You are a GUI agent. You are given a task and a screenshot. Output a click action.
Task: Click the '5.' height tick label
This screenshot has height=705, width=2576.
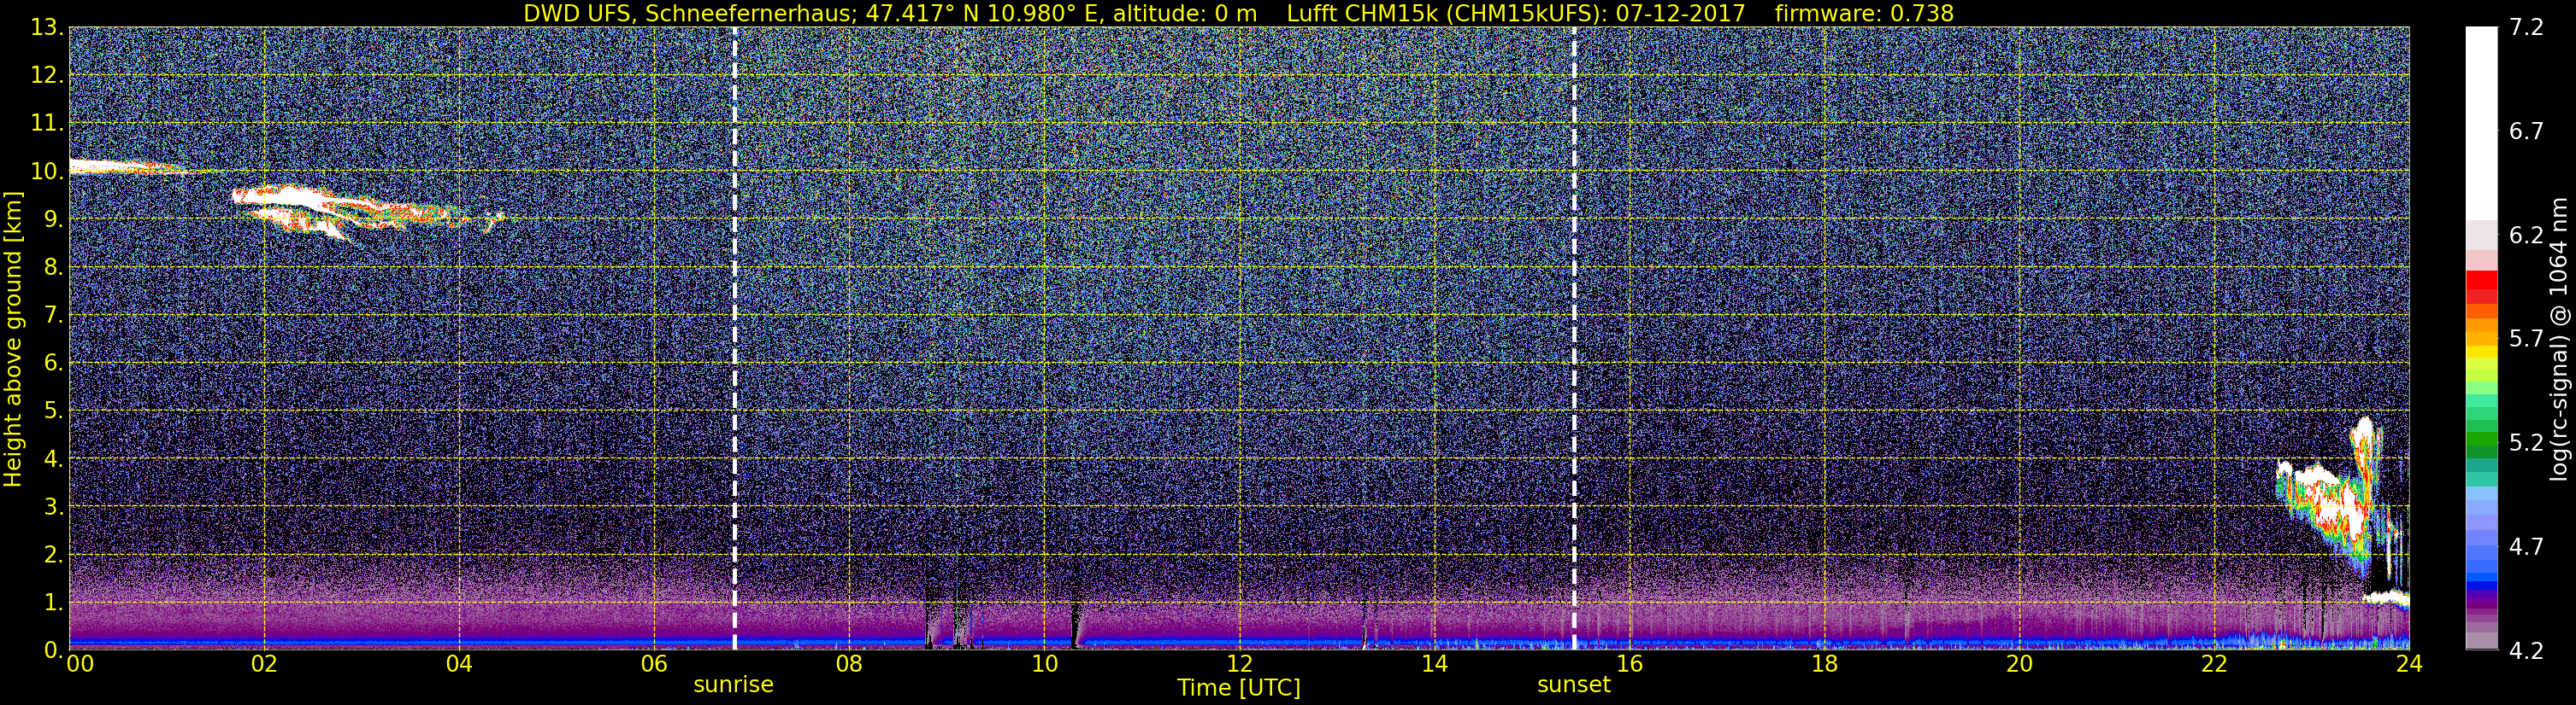[52, 411]
